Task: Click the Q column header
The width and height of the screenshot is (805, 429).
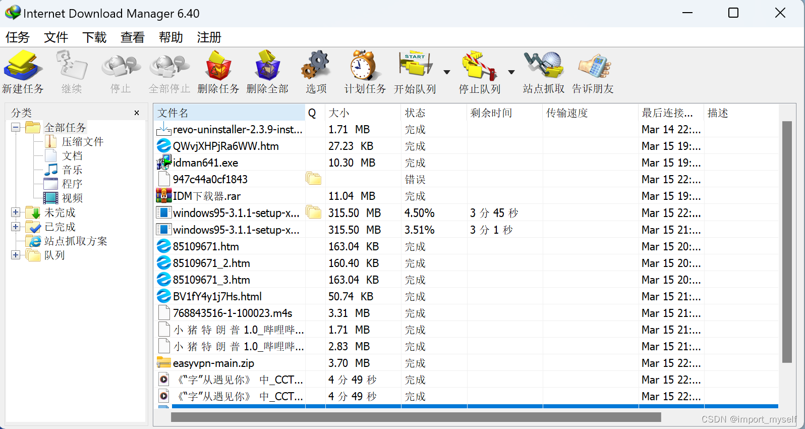Action: coord(315,113)
